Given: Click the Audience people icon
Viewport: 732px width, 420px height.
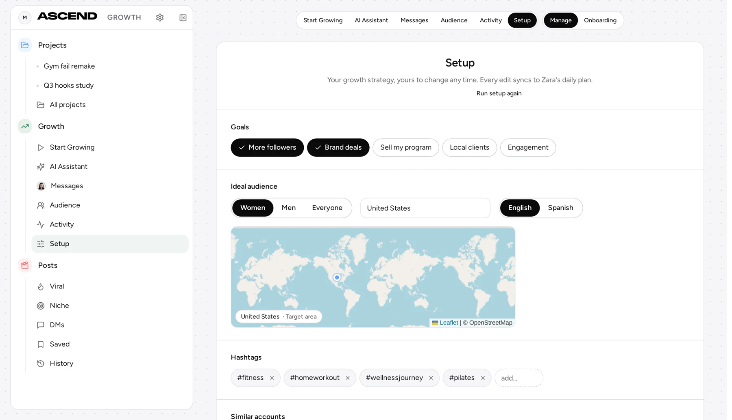Looking at the screenshot, I should 41,205.
